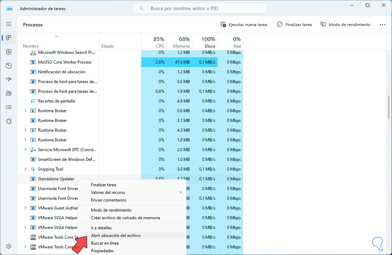Open the Services sidebar icon
The height and width of the screenshot is (255, 392).
[x=9, y=121]
